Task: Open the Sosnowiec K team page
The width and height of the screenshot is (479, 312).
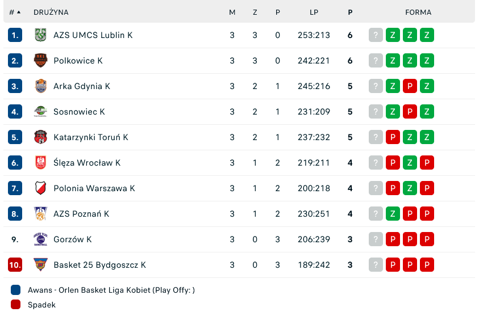Action: (x=79, y=112)
